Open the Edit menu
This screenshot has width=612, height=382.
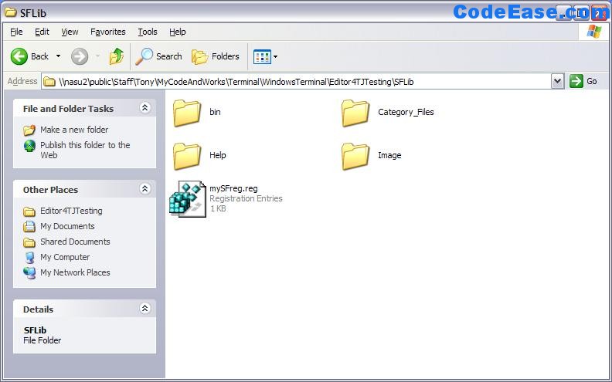pyautogui.click(x=42, y=32)
